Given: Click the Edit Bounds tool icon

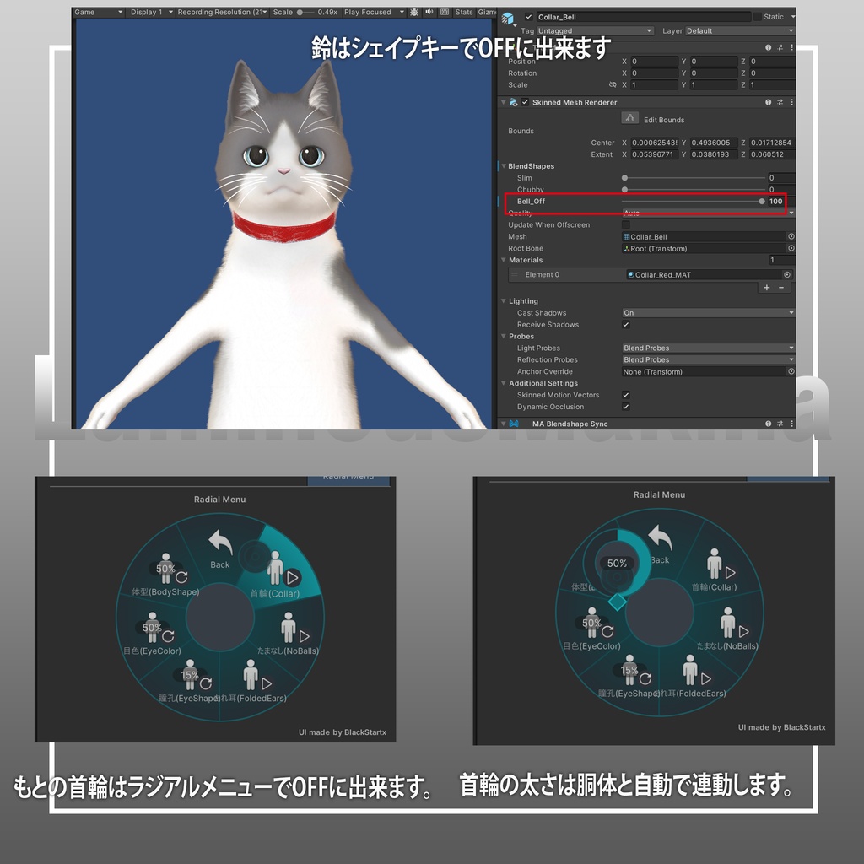Looking at the screenshot, I should 629,118.
